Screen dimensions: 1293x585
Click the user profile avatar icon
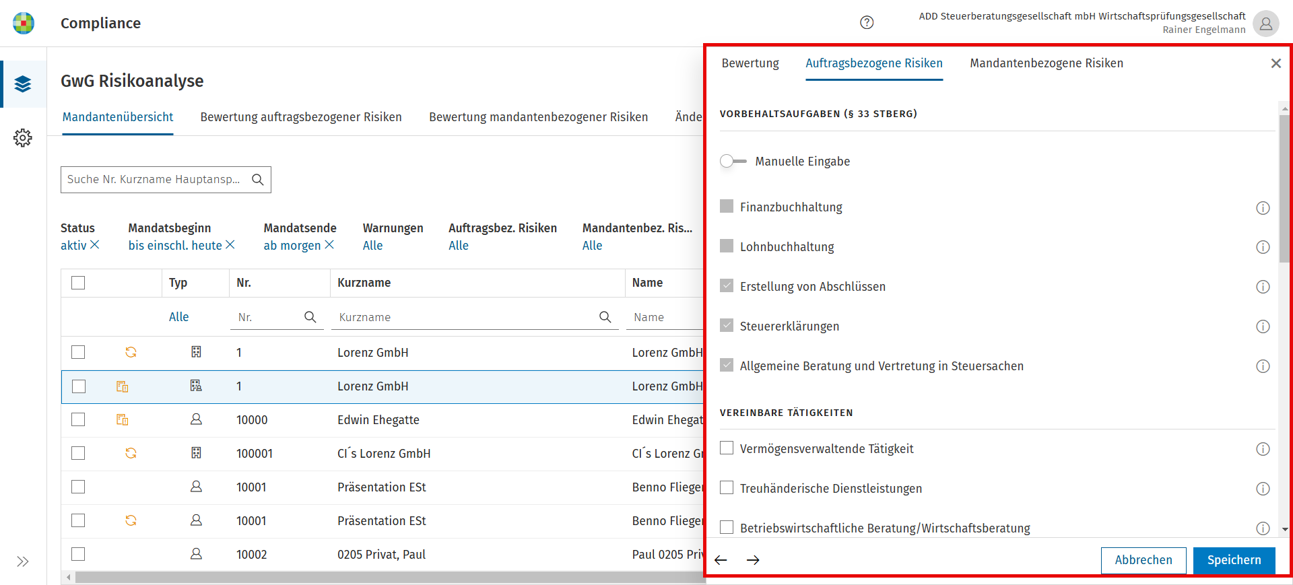(x=1266, y=24)
